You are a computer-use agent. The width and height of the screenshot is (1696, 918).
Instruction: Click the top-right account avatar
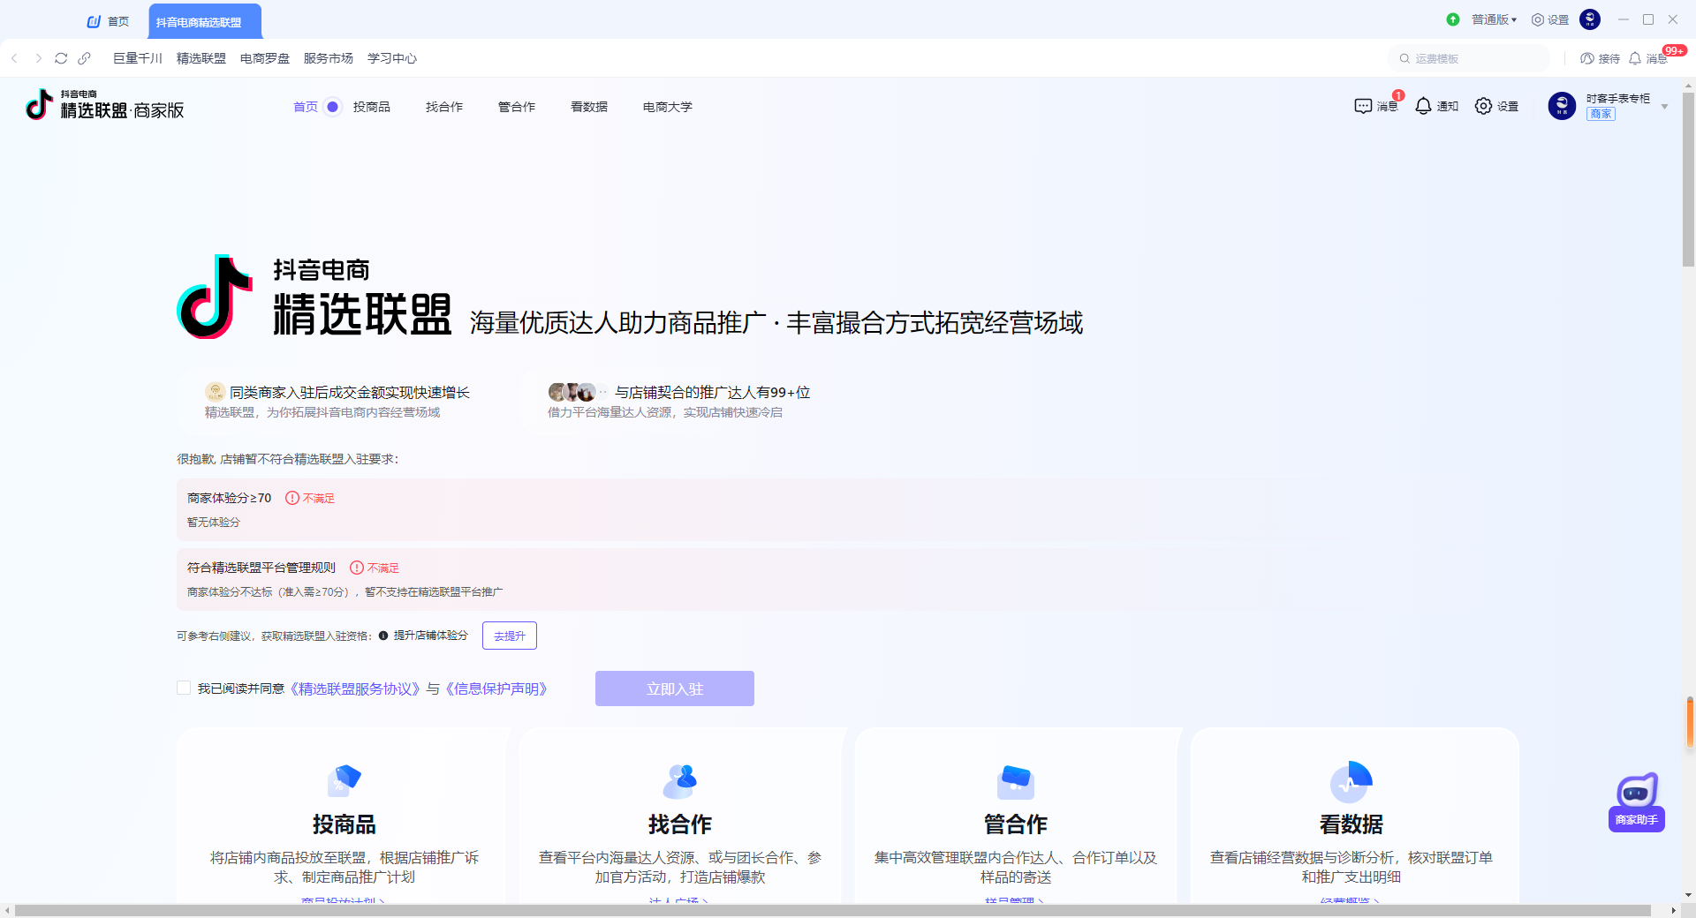pyautogui.click(x=1590, y=19)
